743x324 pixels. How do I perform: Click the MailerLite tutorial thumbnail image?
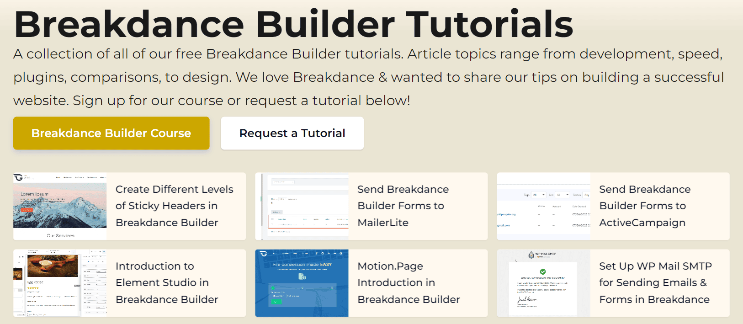click(x=302, y=206)
